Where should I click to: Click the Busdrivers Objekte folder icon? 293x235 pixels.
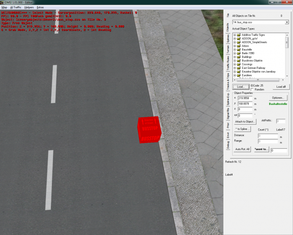239,61
